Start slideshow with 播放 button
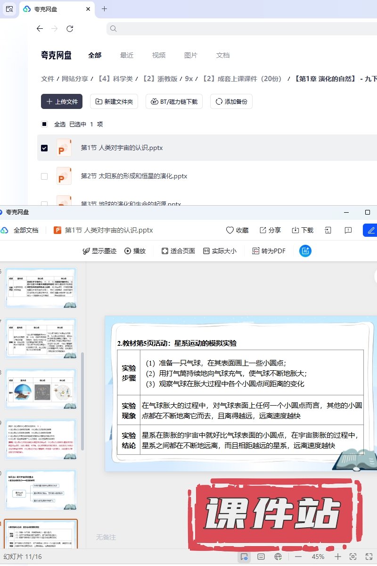377x566 pixels. [x=135, y=251]
